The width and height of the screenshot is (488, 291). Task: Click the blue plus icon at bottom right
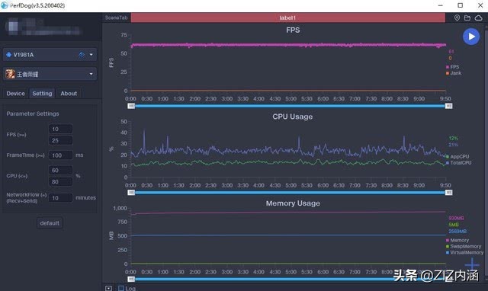click(472, 264)
